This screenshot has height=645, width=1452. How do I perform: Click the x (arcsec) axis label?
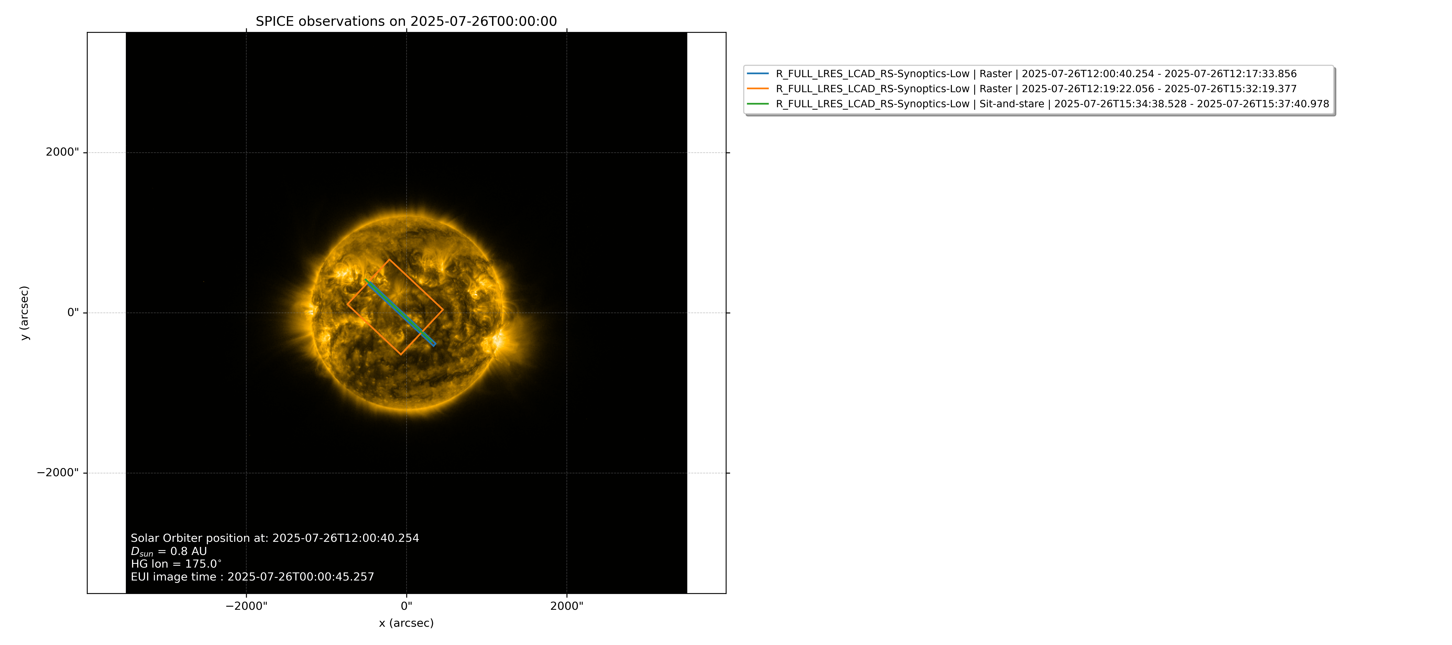click(x=406, y=623)
